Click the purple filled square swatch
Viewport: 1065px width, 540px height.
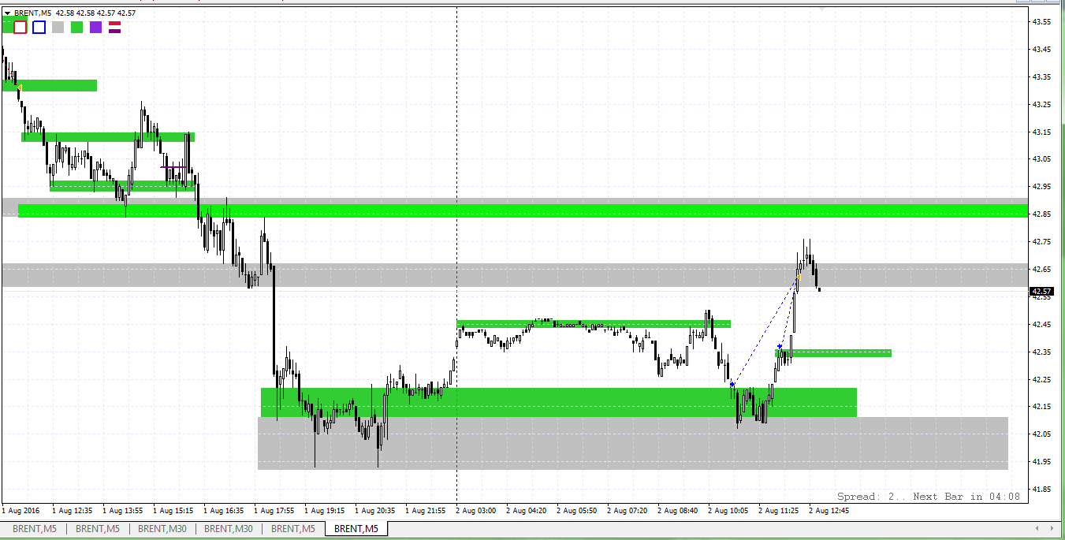click(x=96, y=28)
